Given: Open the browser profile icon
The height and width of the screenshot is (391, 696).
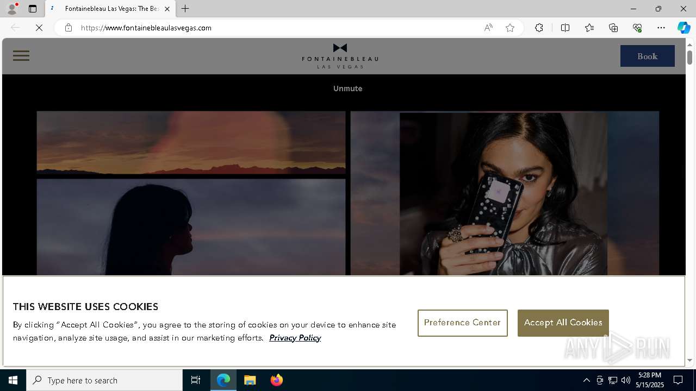Looking at the screenshot, I should [x=11, y=9].
